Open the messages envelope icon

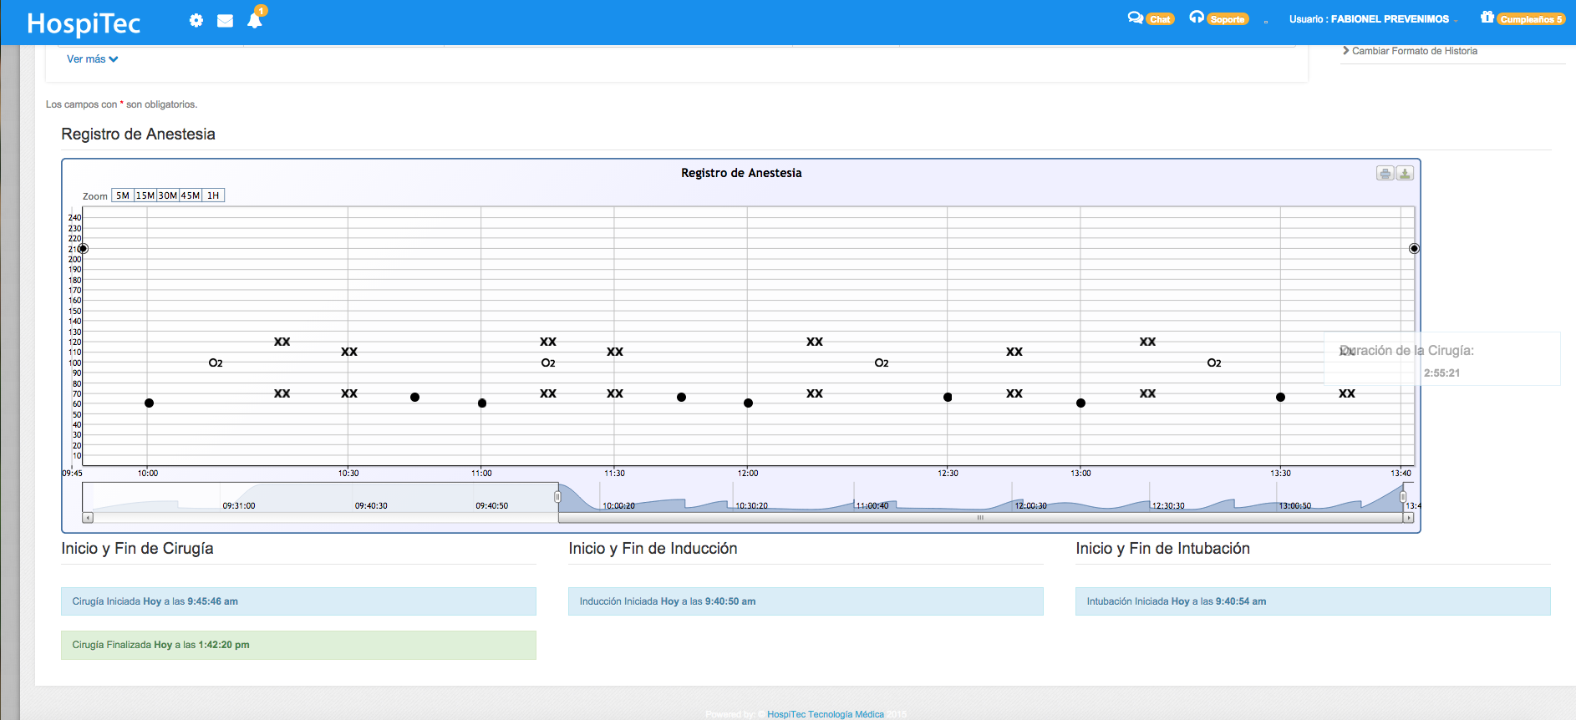click(225, 21)
